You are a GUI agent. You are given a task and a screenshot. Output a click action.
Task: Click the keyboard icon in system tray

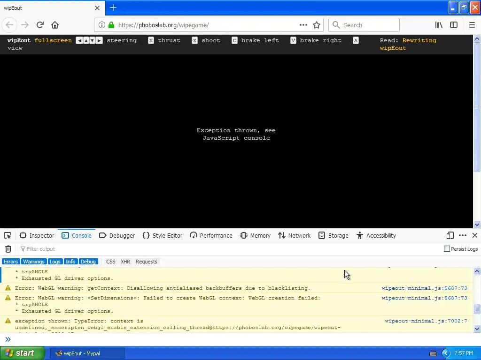[433, 353]
